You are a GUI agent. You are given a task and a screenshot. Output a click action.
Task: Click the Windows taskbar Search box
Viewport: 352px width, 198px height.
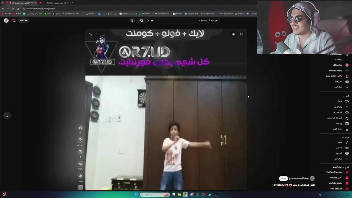(x=155, y=195)
